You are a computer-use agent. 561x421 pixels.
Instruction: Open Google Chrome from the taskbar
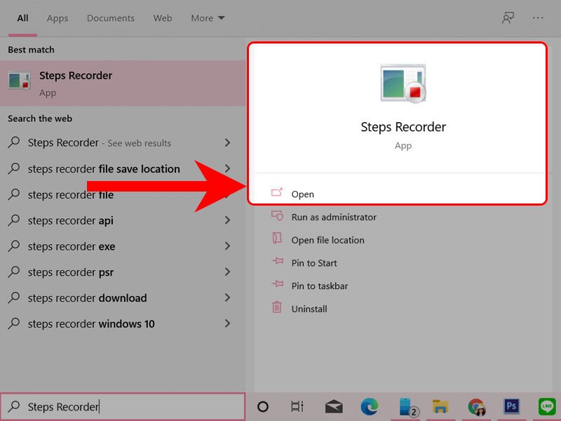point(476,407)
